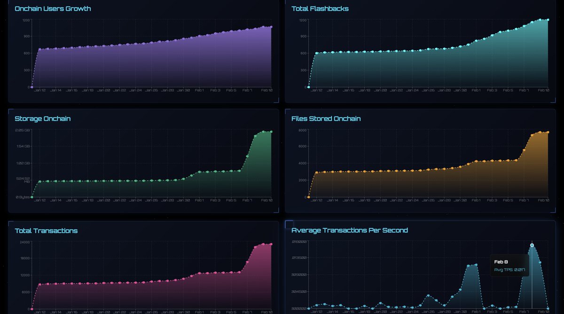Click the Jan 28 date label under Files Stored Onchain
The image size is (564, 314).
[x=444, y=200]
